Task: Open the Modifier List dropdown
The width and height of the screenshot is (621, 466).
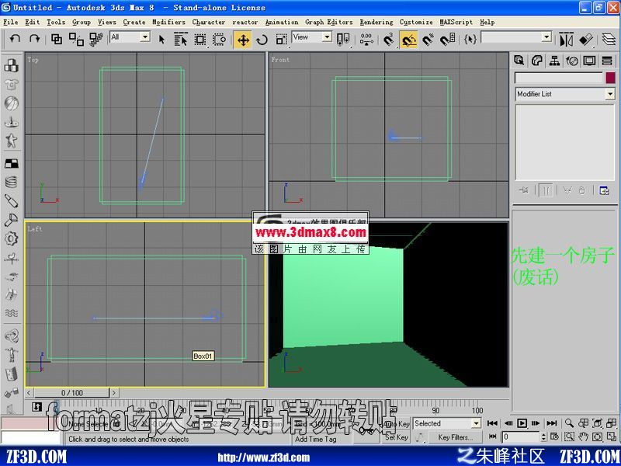Action: point(610,94)
